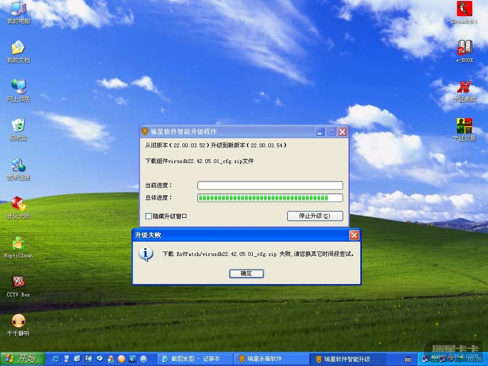Select the 千千静听 desktop icon
Screen dimensions: 488x366
coord(19,325)
